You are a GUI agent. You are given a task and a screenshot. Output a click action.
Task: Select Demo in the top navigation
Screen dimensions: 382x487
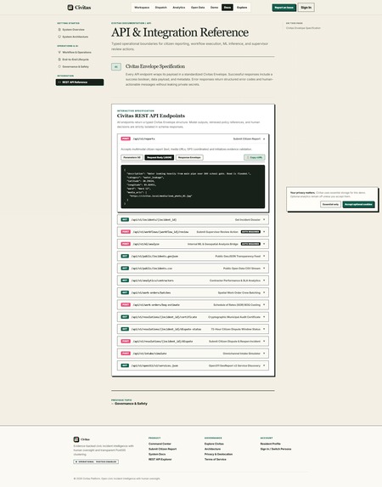coord(214,8)
